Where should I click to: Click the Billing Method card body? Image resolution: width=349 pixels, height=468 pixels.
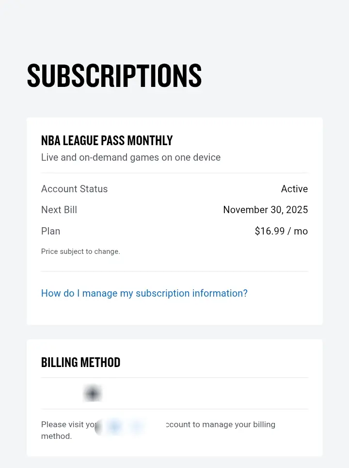174,398
